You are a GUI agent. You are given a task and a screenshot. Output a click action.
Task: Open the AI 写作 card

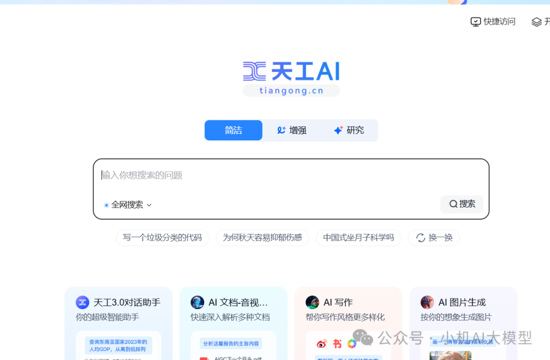[x=348, y=323]
